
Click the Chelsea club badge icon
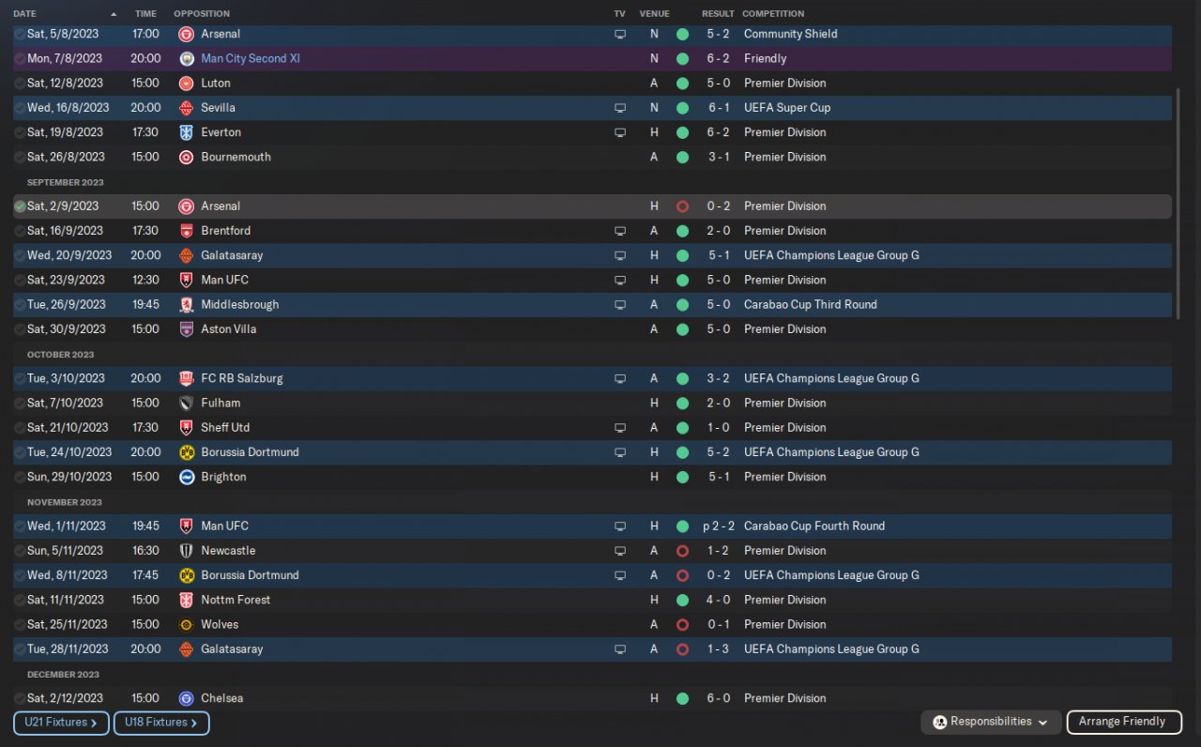[186, 698]
